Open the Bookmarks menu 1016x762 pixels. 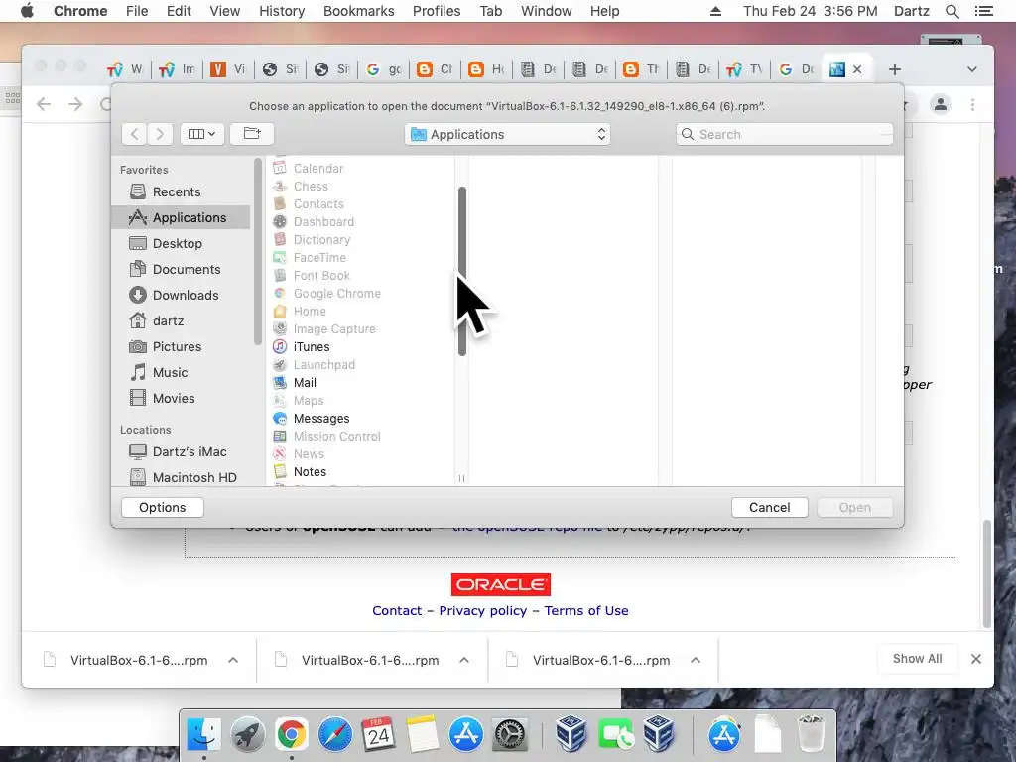click(359, 11)
